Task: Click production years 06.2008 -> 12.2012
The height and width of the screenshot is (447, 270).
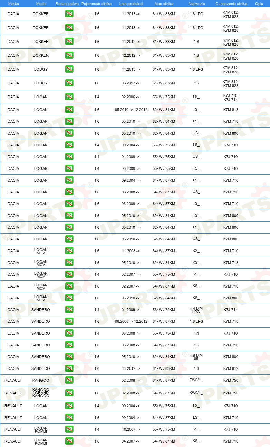Action: click(x=131, y=321)
